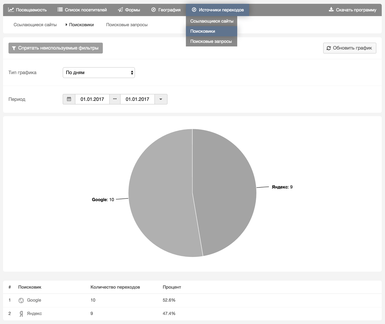The image size is (385, 324).
Task: Click the 52.6% table cell
Action: (x=169, y=300)
